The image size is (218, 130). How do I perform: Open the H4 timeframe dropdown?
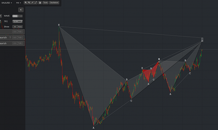point(18,3)
